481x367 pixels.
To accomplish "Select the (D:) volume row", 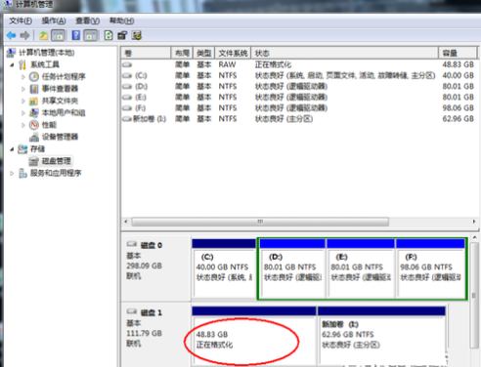I will 298,86.
